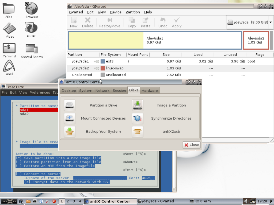Switch to the Network tab
This screenshot has height=205, width=274.
click(x=102, y=91)
